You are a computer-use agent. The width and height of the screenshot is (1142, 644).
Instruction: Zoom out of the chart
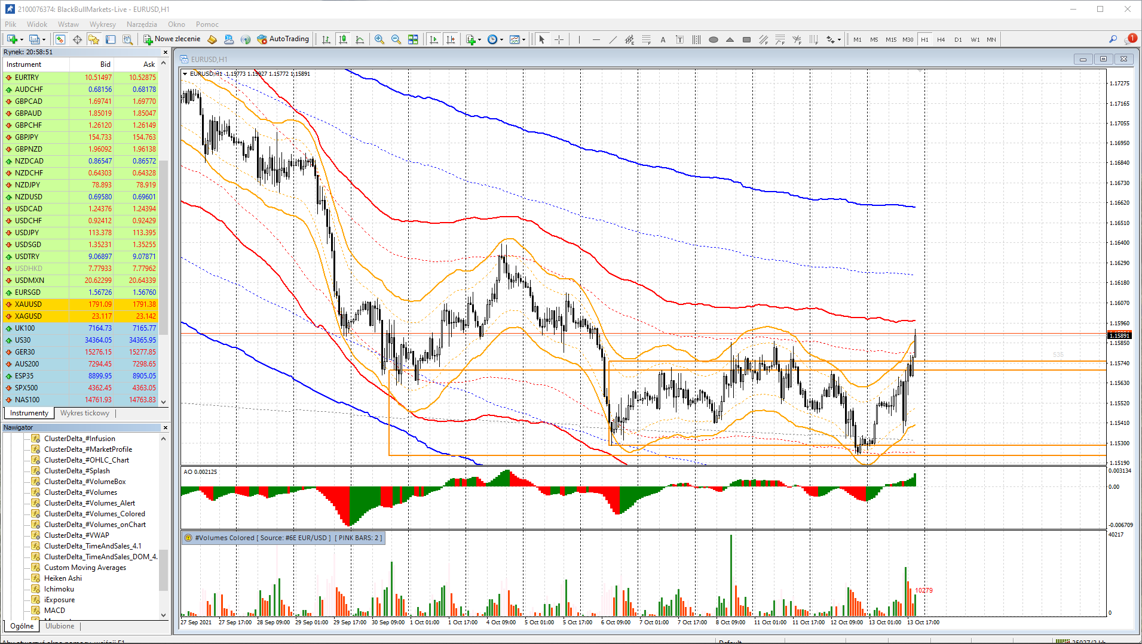(x=396, y=39)
